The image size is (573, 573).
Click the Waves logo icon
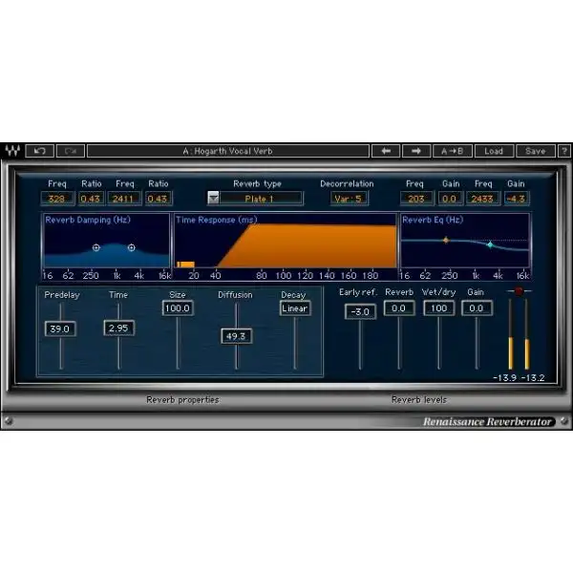[x=12, y=151]
